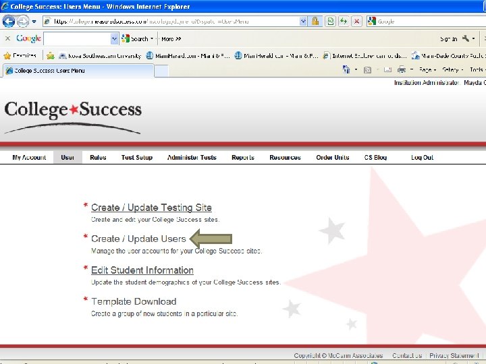
Task: Click Log Out in the navigation bar
Action: pos(422,157)
